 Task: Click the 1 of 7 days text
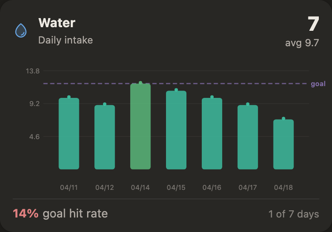point(293,214)
